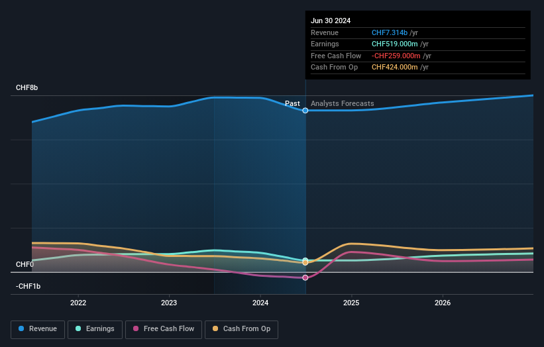Toggle the Earnings legend button

click(x=95, y=329)
